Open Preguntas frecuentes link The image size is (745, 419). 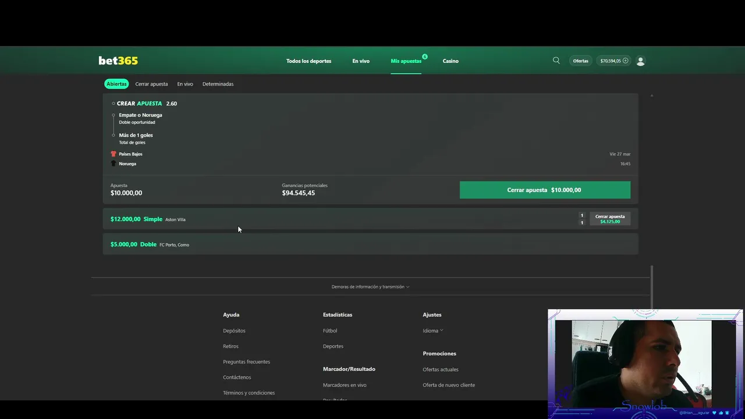(246, 362)
